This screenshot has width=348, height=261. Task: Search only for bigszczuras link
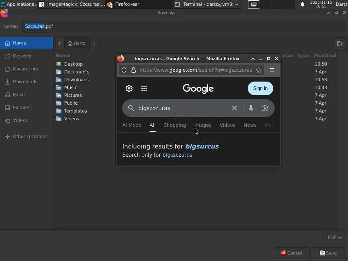click(x=177, y=155)
